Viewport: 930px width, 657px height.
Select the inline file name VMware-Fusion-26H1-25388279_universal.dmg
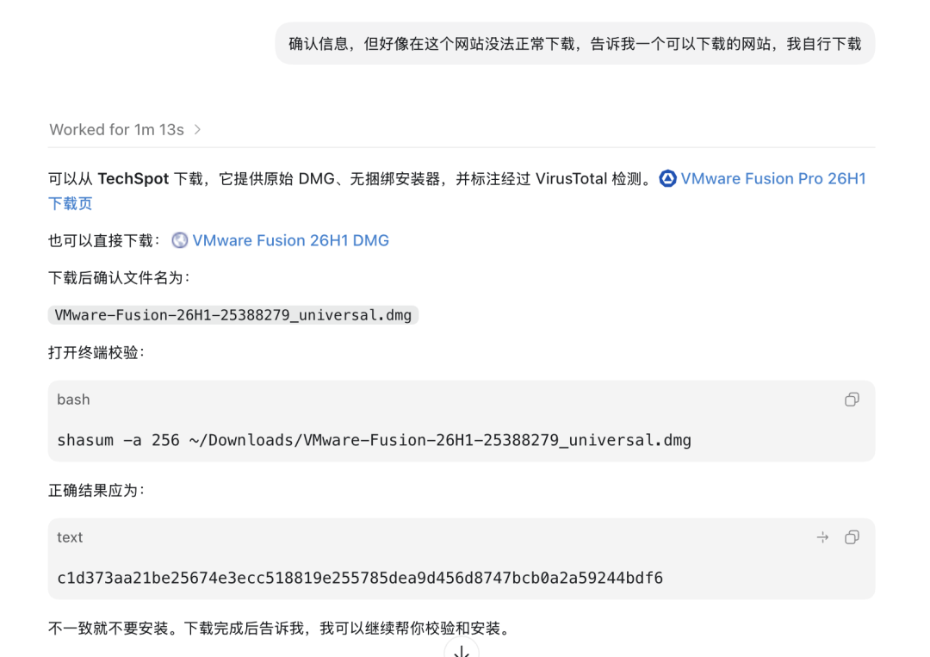coord(233,315)
